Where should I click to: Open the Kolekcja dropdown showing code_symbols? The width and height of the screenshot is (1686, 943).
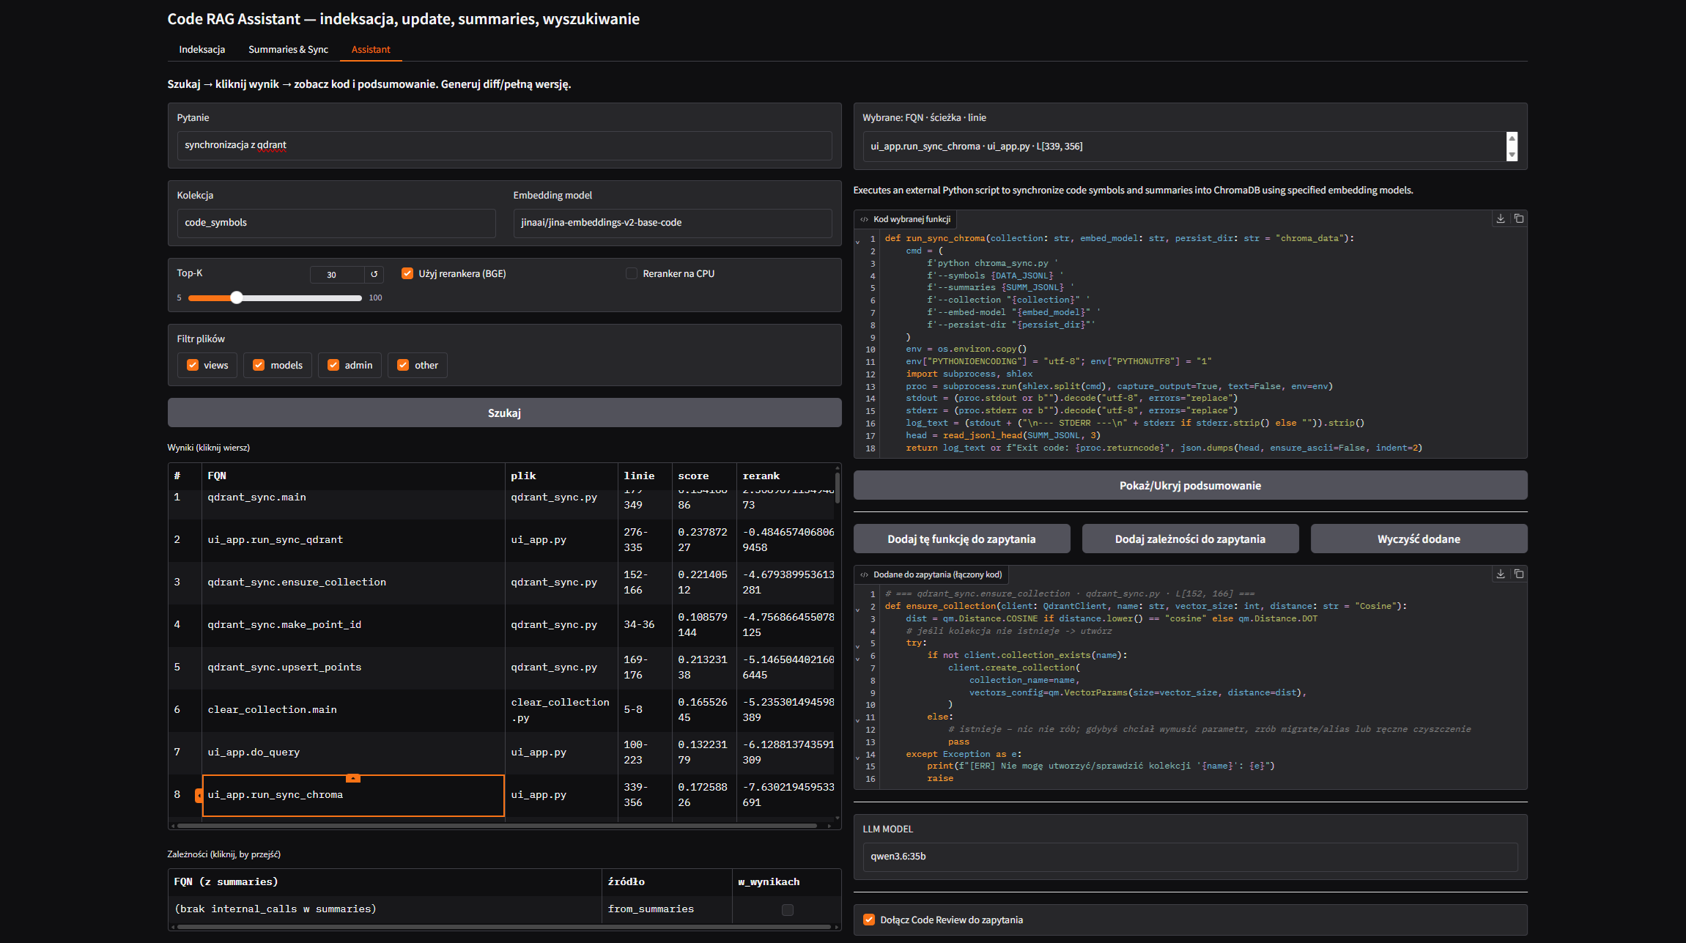coord(336,223)
